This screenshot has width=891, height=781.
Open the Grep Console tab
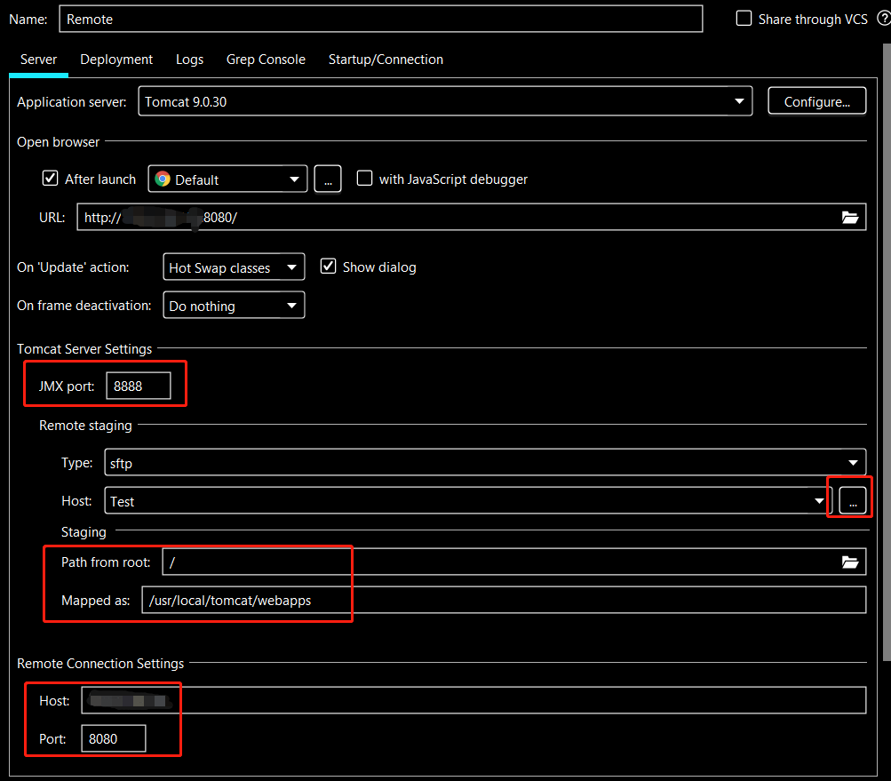pos(266,60)
